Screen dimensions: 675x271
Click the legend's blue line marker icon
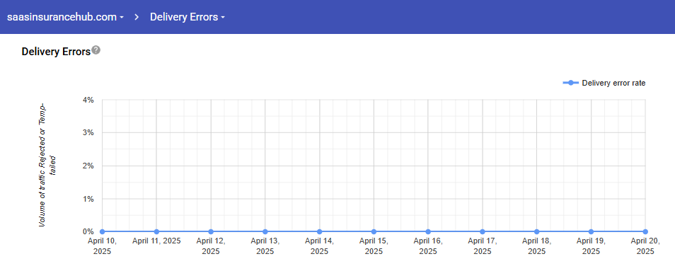point(571,83)
